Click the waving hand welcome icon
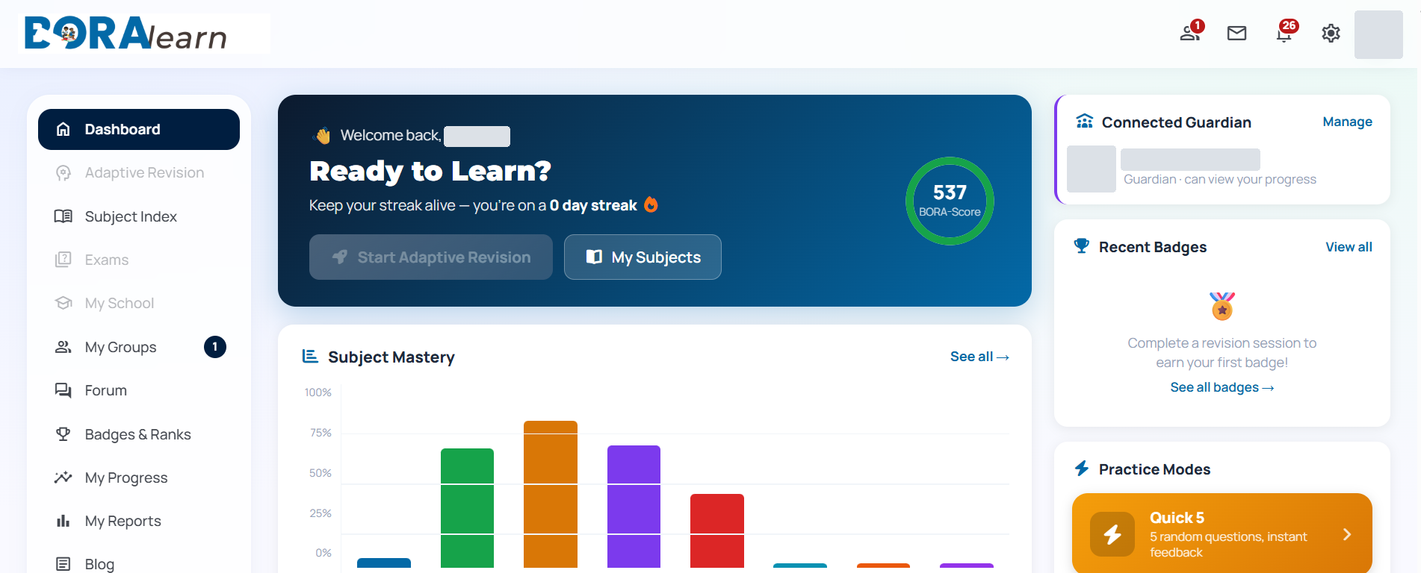Image resolution: width=1421 pixels, height=573 pixels. coord(323,136)
